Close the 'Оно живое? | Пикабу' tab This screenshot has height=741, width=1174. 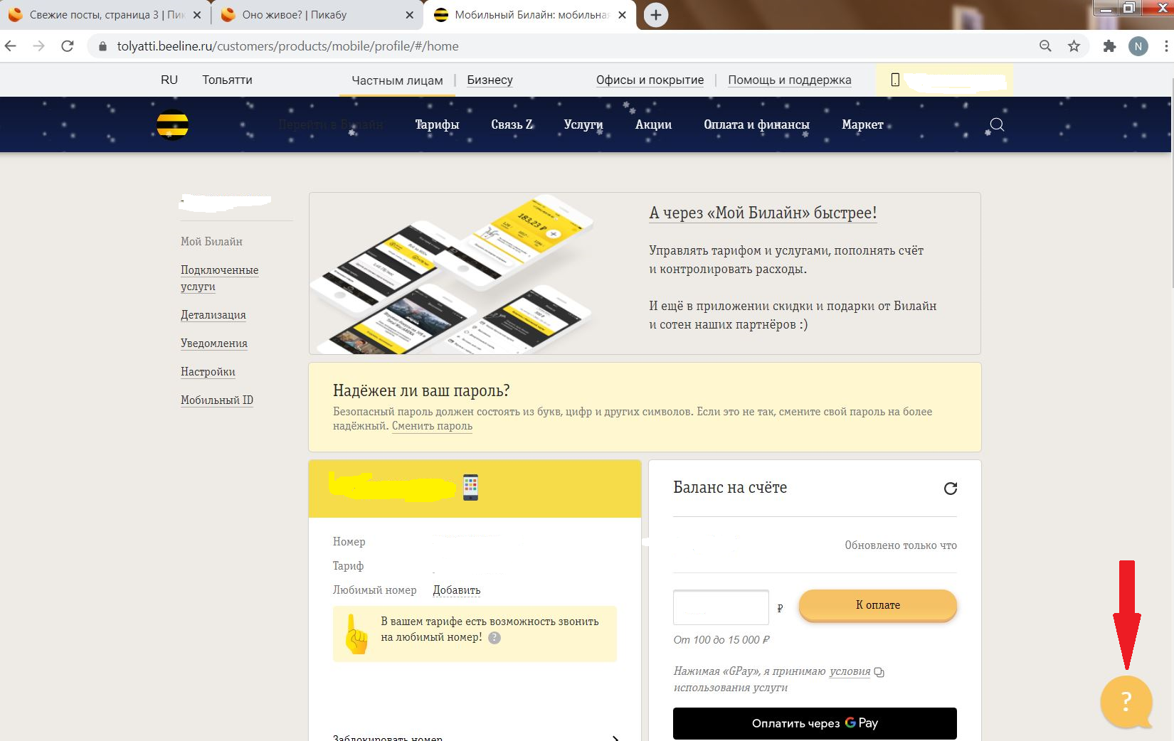tap(409, 15)
